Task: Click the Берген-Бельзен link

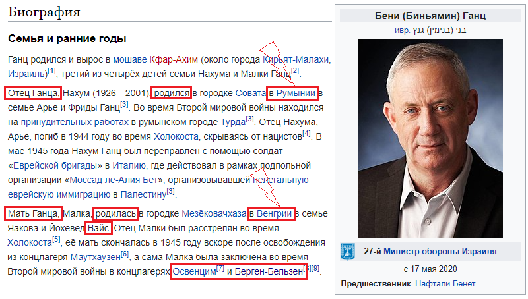Action: pyautogui.click(x=269, y=271)
